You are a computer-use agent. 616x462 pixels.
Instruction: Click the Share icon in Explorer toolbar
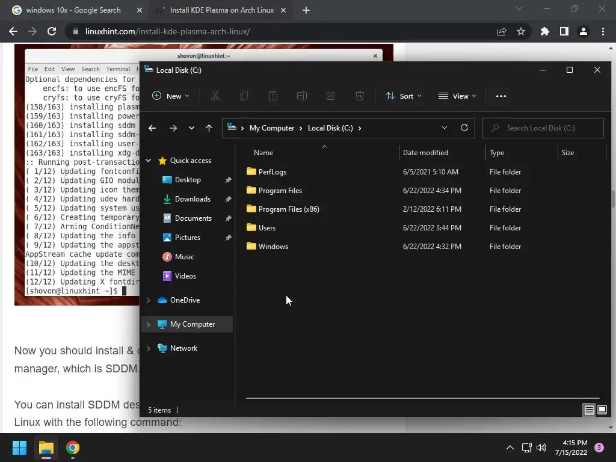pos(331,96)
